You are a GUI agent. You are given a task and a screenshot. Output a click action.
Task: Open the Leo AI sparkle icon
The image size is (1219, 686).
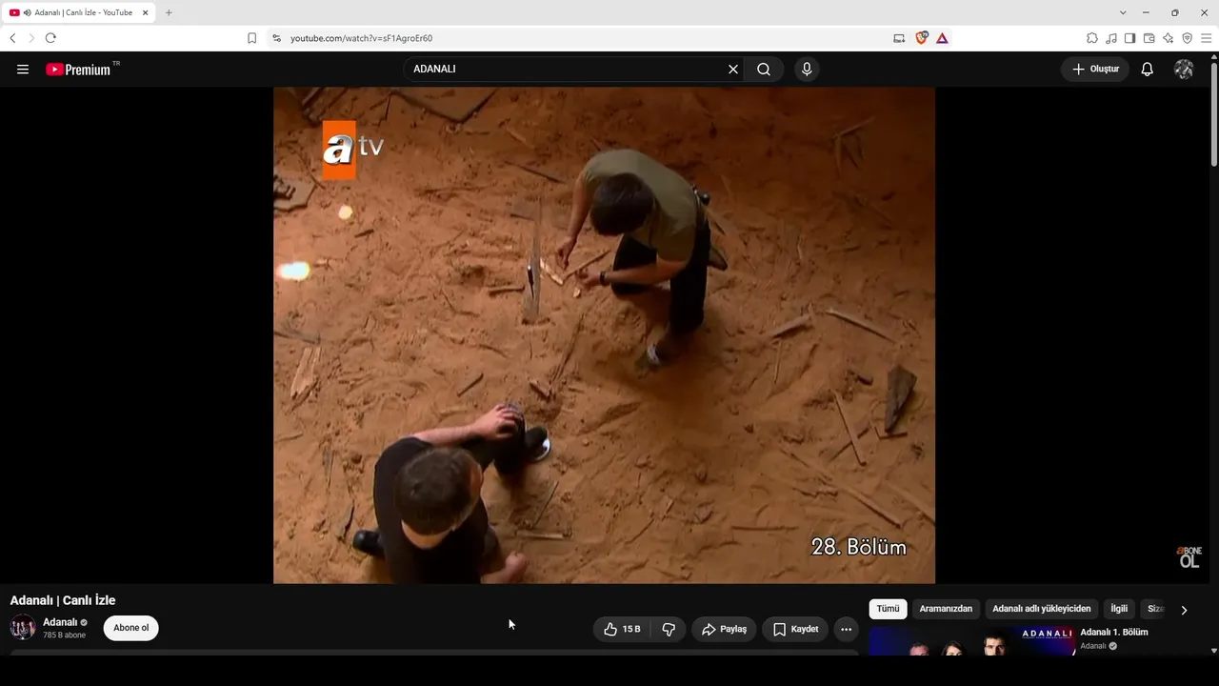pyautogui.click(x=1168, y=38)
